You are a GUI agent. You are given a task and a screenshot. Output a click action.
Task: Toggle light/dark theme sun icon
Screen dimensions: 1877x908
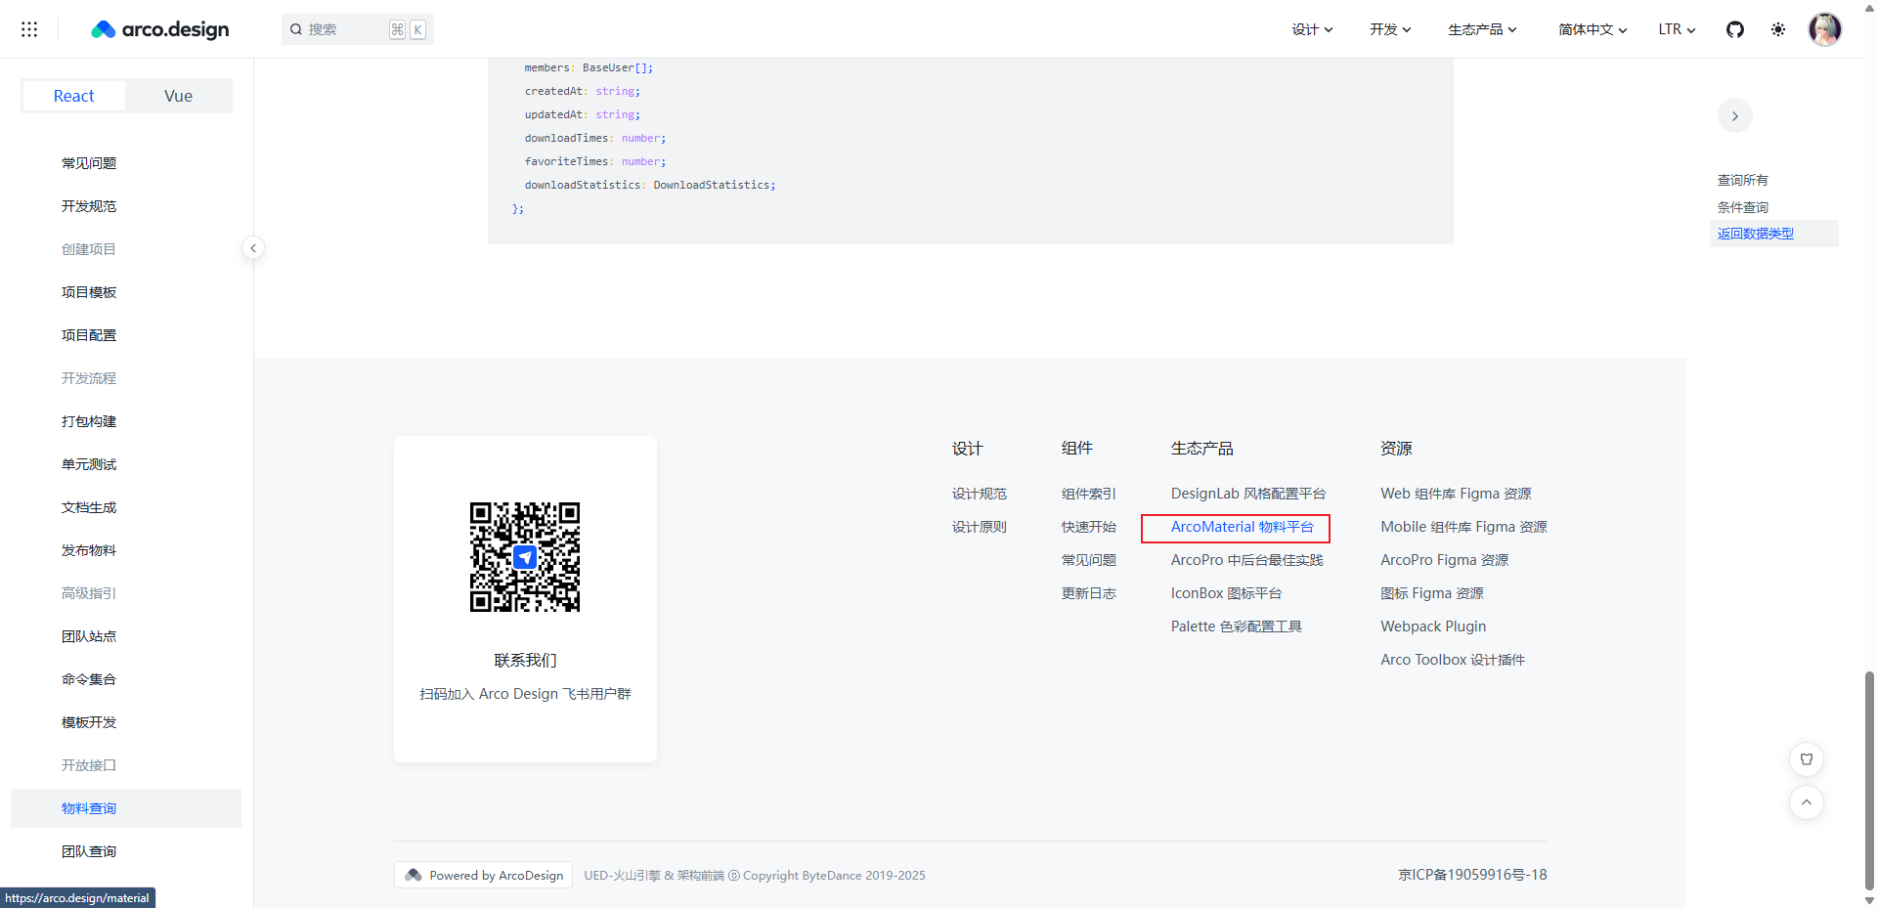1777,29
